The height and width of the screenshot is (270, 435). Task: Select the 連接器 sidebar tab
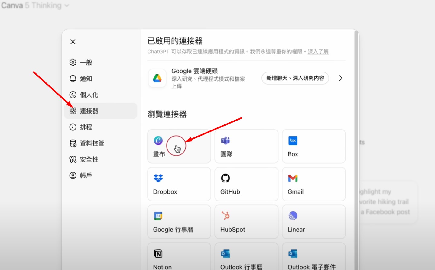(100, 111)
